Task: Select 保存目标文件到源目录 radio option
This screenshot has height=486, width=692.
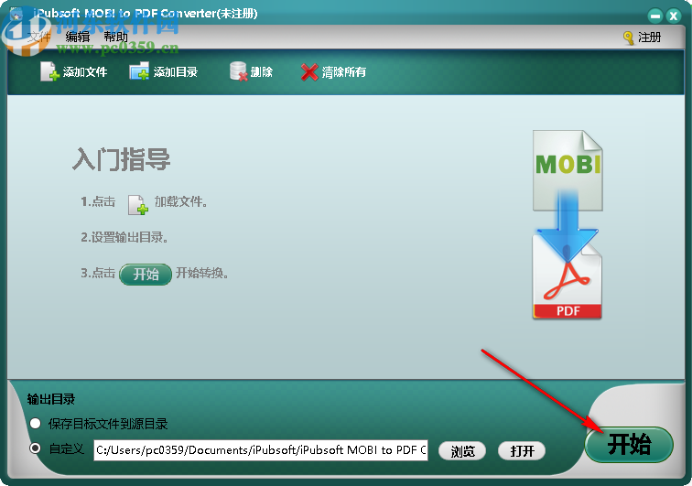Action: click(36, 424)
